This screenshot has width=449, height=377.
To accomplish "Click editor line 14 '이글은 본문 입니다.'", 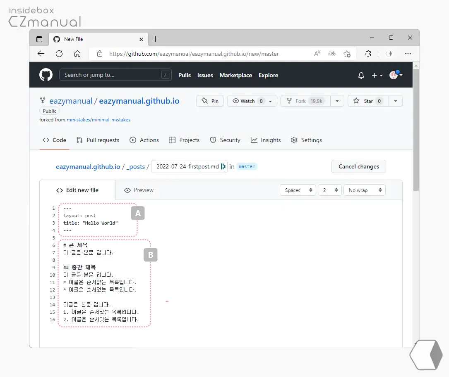I will 87,305.
